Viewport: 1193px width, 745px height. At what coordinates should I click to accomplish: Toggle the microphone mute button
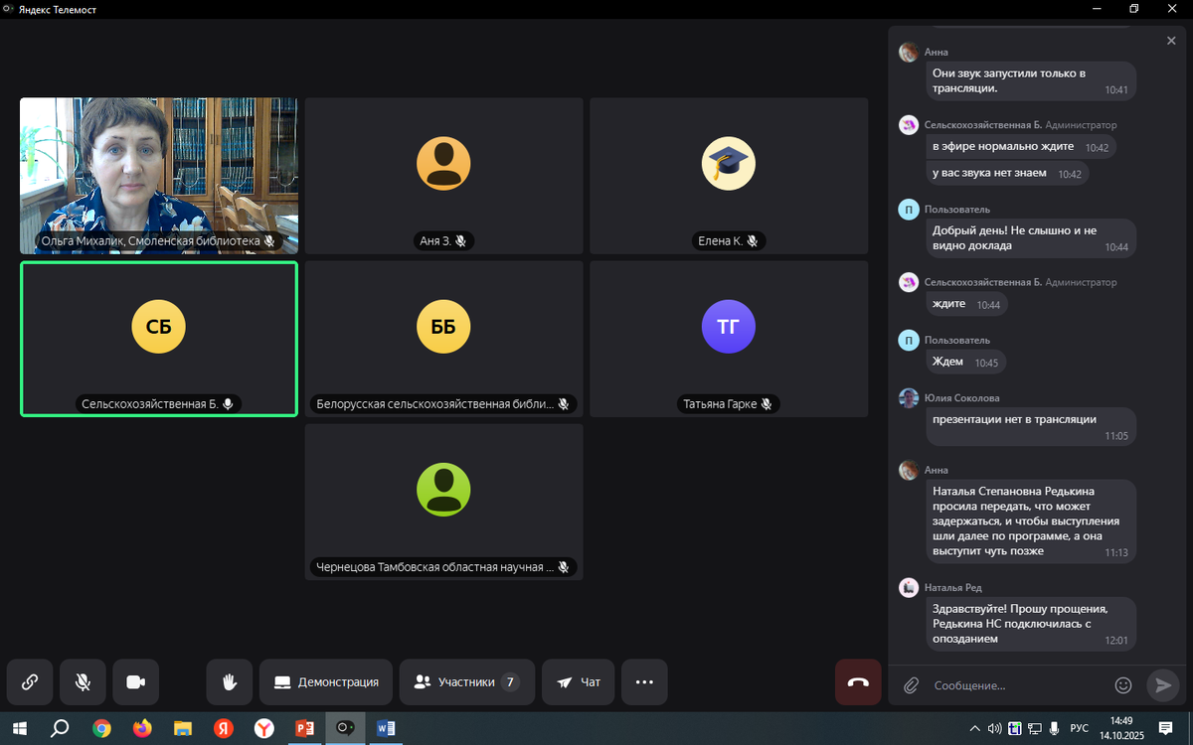click(83, 682)
